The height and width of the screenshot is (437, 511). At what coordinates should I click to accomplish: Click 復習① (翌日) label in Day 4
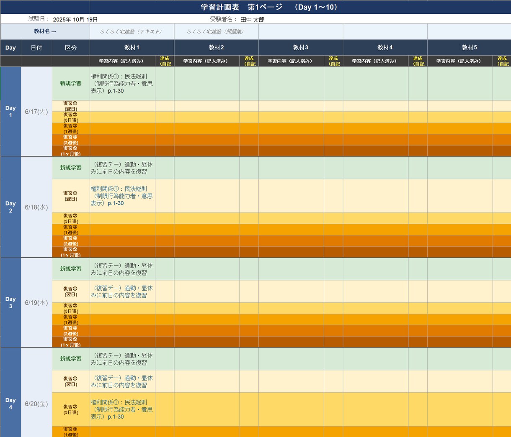(x=71, y=381)
